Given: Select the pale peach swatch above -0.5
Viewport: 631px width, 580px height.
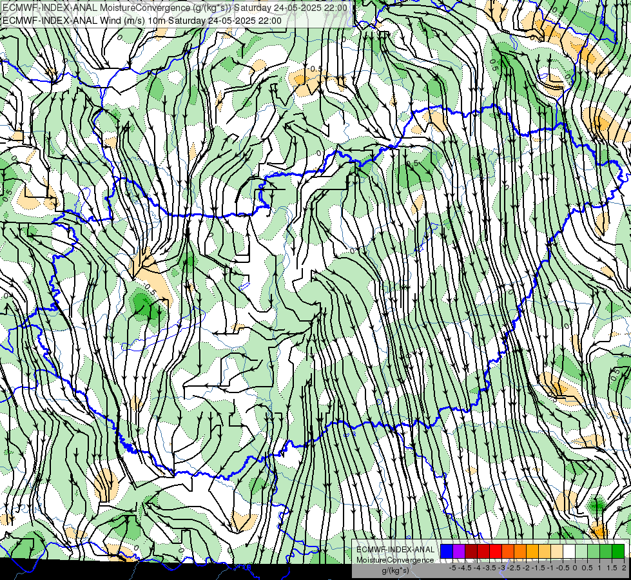Looking at the screenshot, I should click(556, 552).
